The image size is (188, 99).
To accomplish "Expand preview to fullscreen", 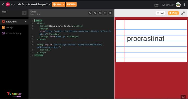I will pyautogui.click(x=183, y=13).
